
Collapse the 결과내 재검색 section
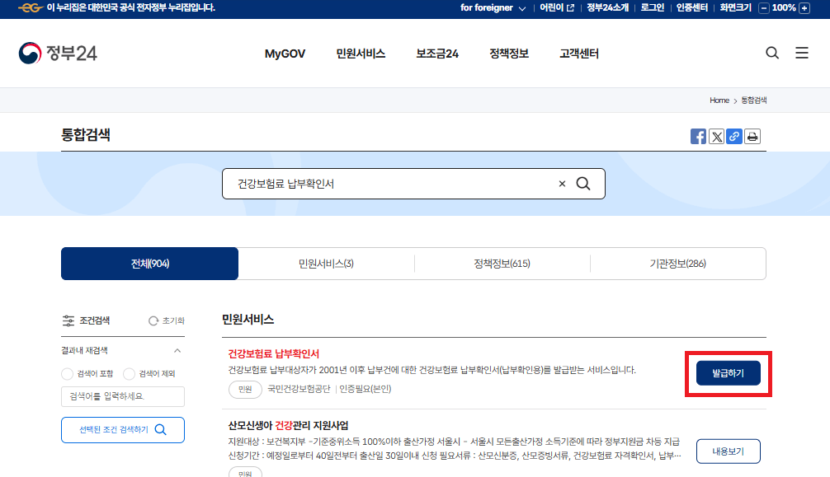click(x=177, y=349)
